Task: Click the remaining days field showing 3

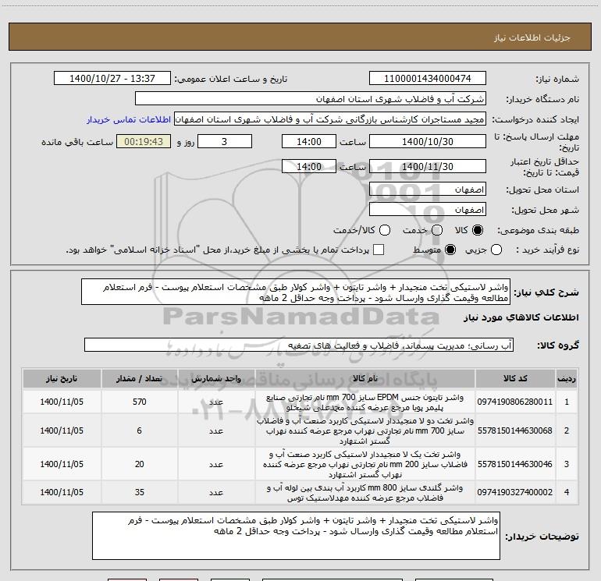Action: [224, 141]
